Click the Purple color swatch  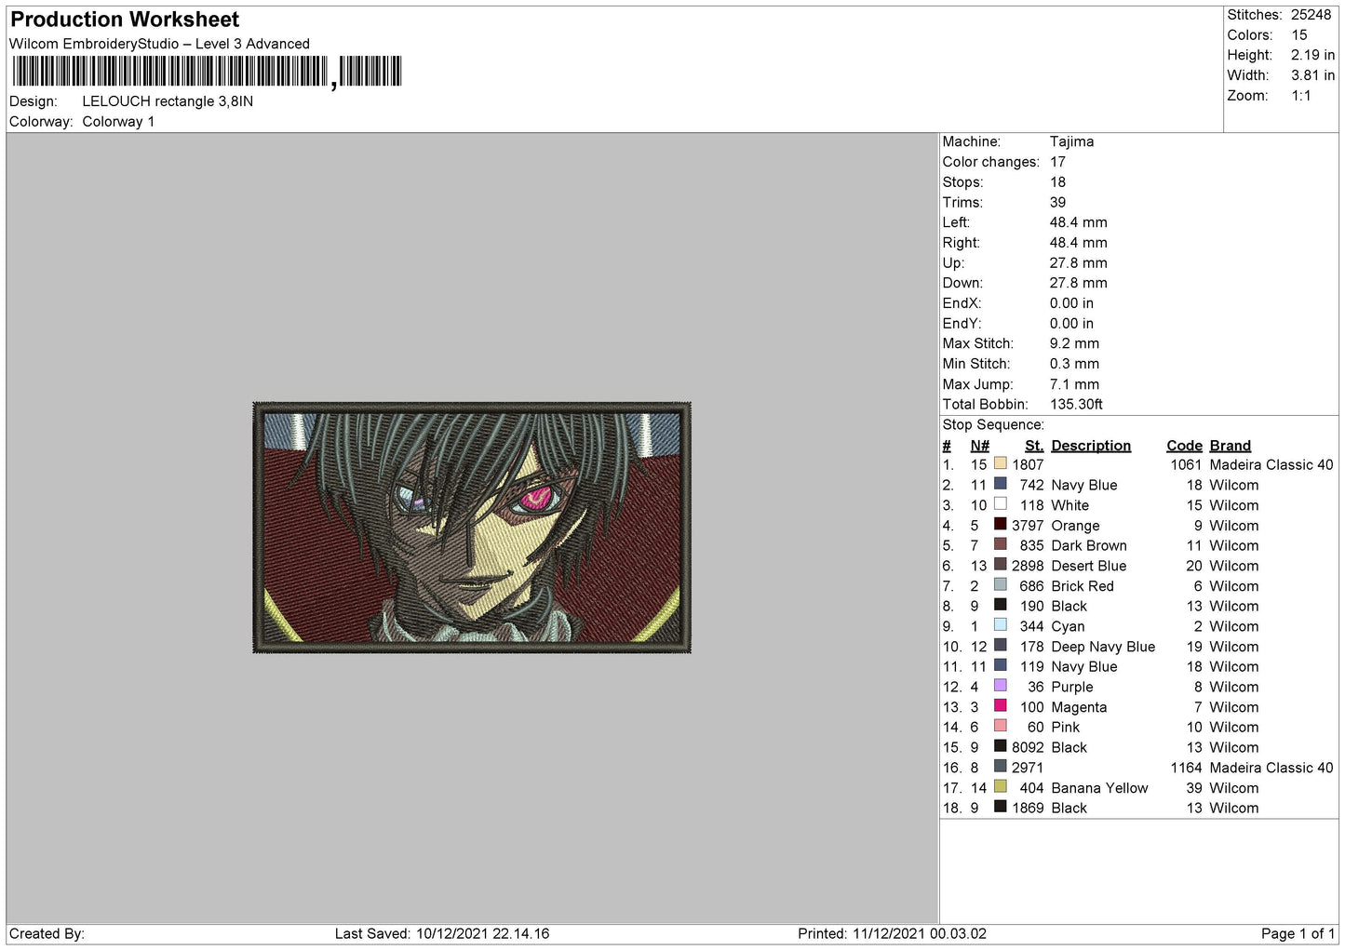click(1001, 686)
